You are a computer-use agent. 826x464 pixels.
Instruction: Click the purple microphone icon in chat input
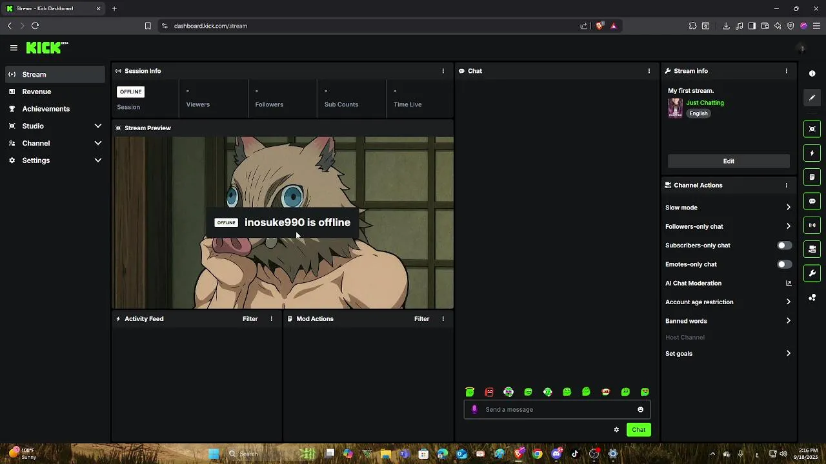[474, 409]
